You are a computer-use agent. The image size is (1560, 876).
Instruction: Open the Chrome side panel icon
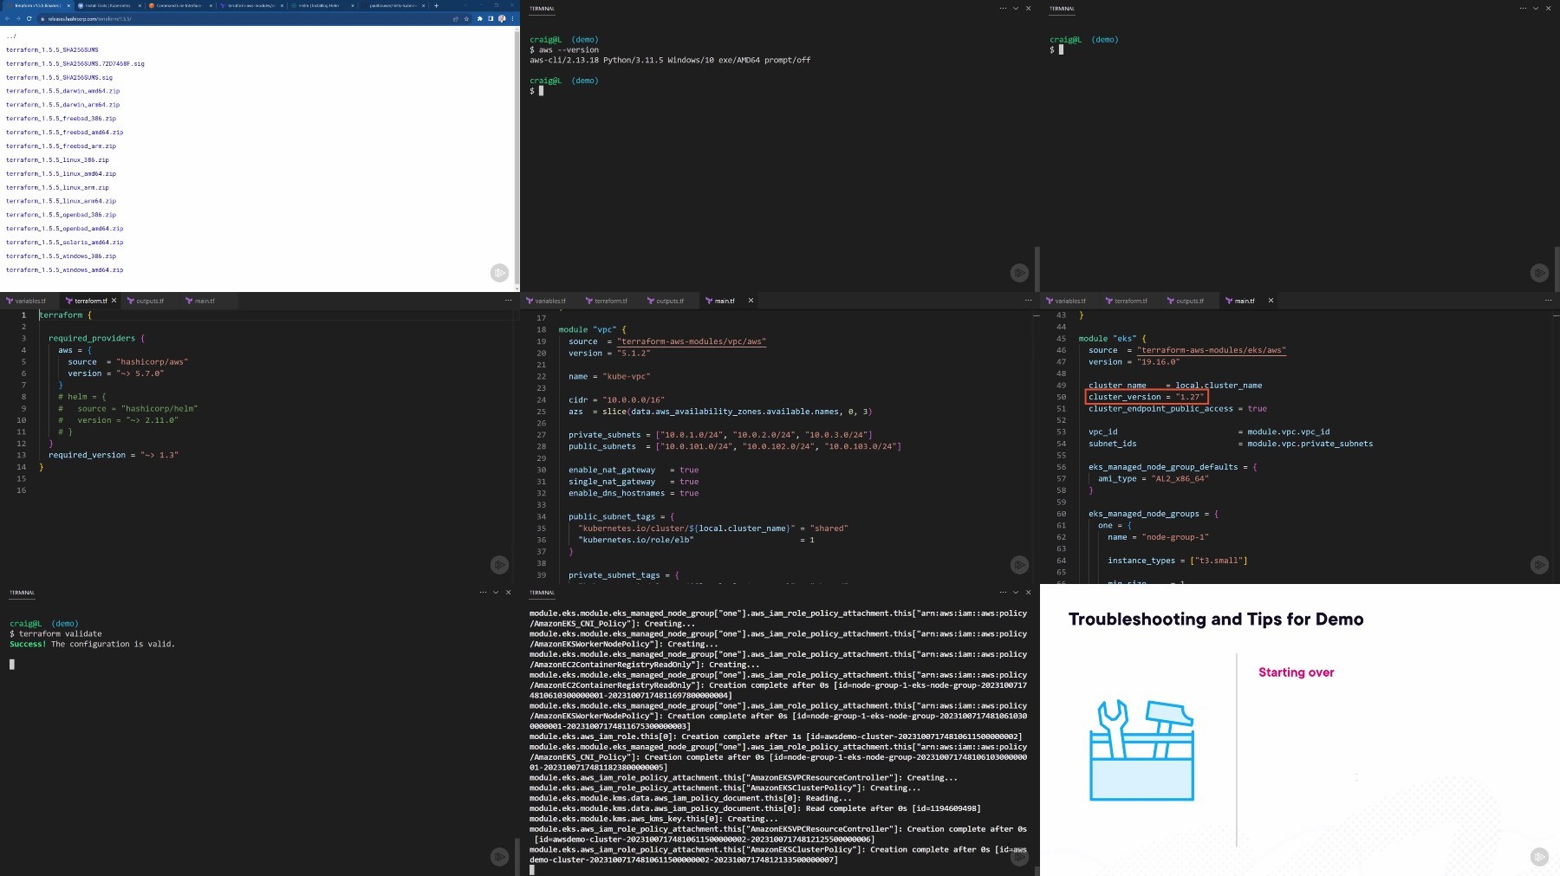tap(491, 18)
